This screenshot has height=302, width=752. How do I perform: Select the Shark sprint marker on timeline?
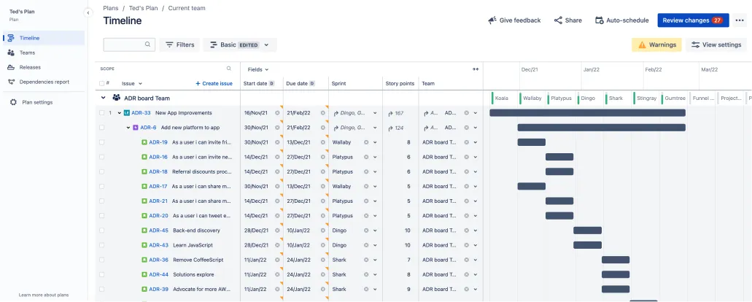point(616,98)
